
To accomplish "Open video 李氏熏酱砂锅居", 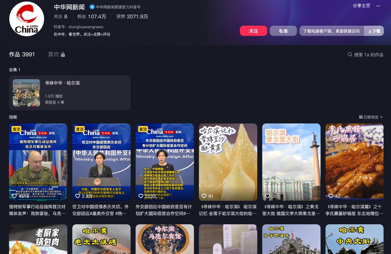I will 355,162.
